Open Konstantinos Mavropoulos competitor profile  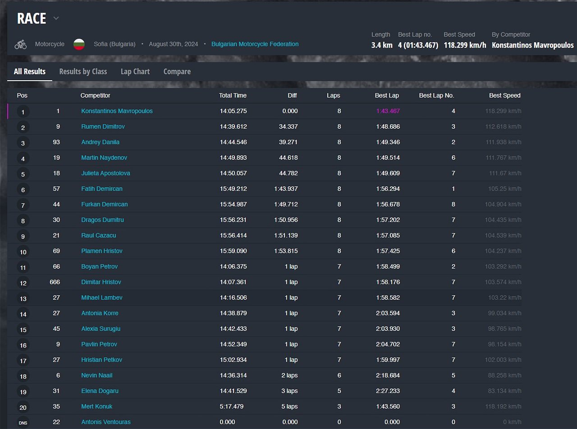(117, 111)
